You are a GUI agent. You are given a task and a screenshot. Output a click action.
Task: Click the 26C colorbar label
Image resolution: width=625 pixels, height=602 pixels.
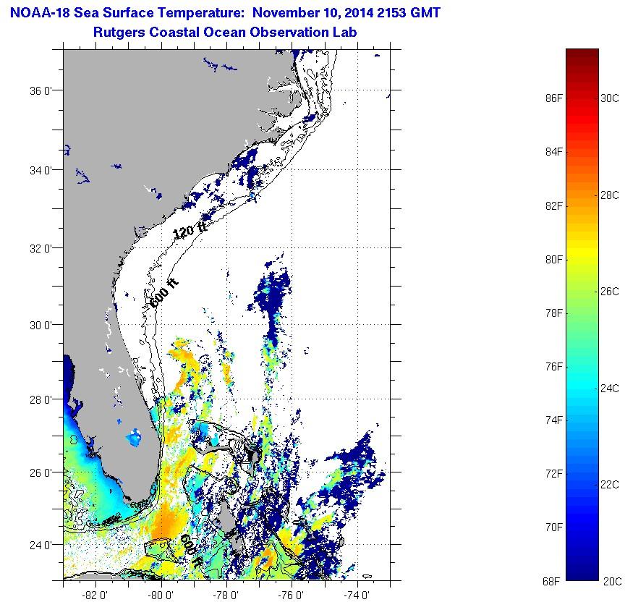(610, 292)
